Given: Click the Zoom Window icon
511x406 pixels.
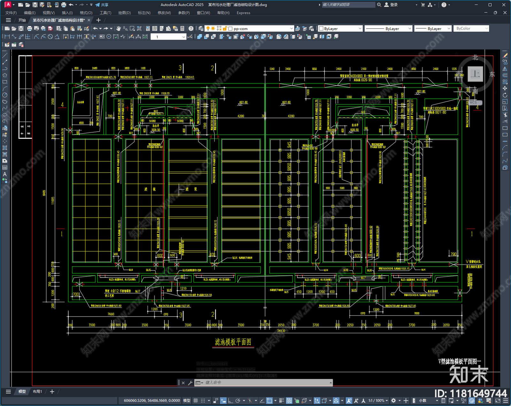Looking at the screenshot, I should click(x=132, y=28).
